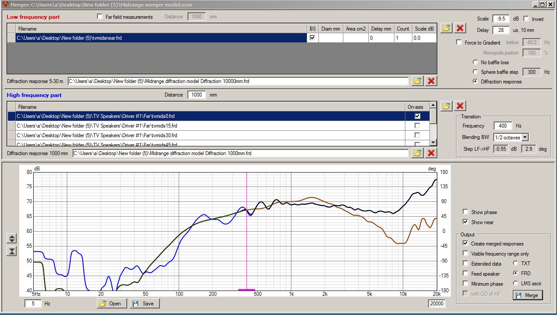Browse for 5-30 m diffraction response file

(x=418, y=81)
